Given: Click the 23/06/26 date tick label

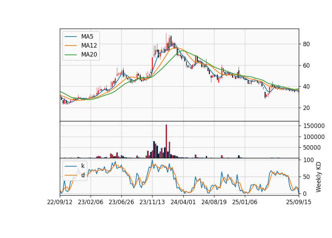Looking at the screenshot, I should (x=121, y=202).
